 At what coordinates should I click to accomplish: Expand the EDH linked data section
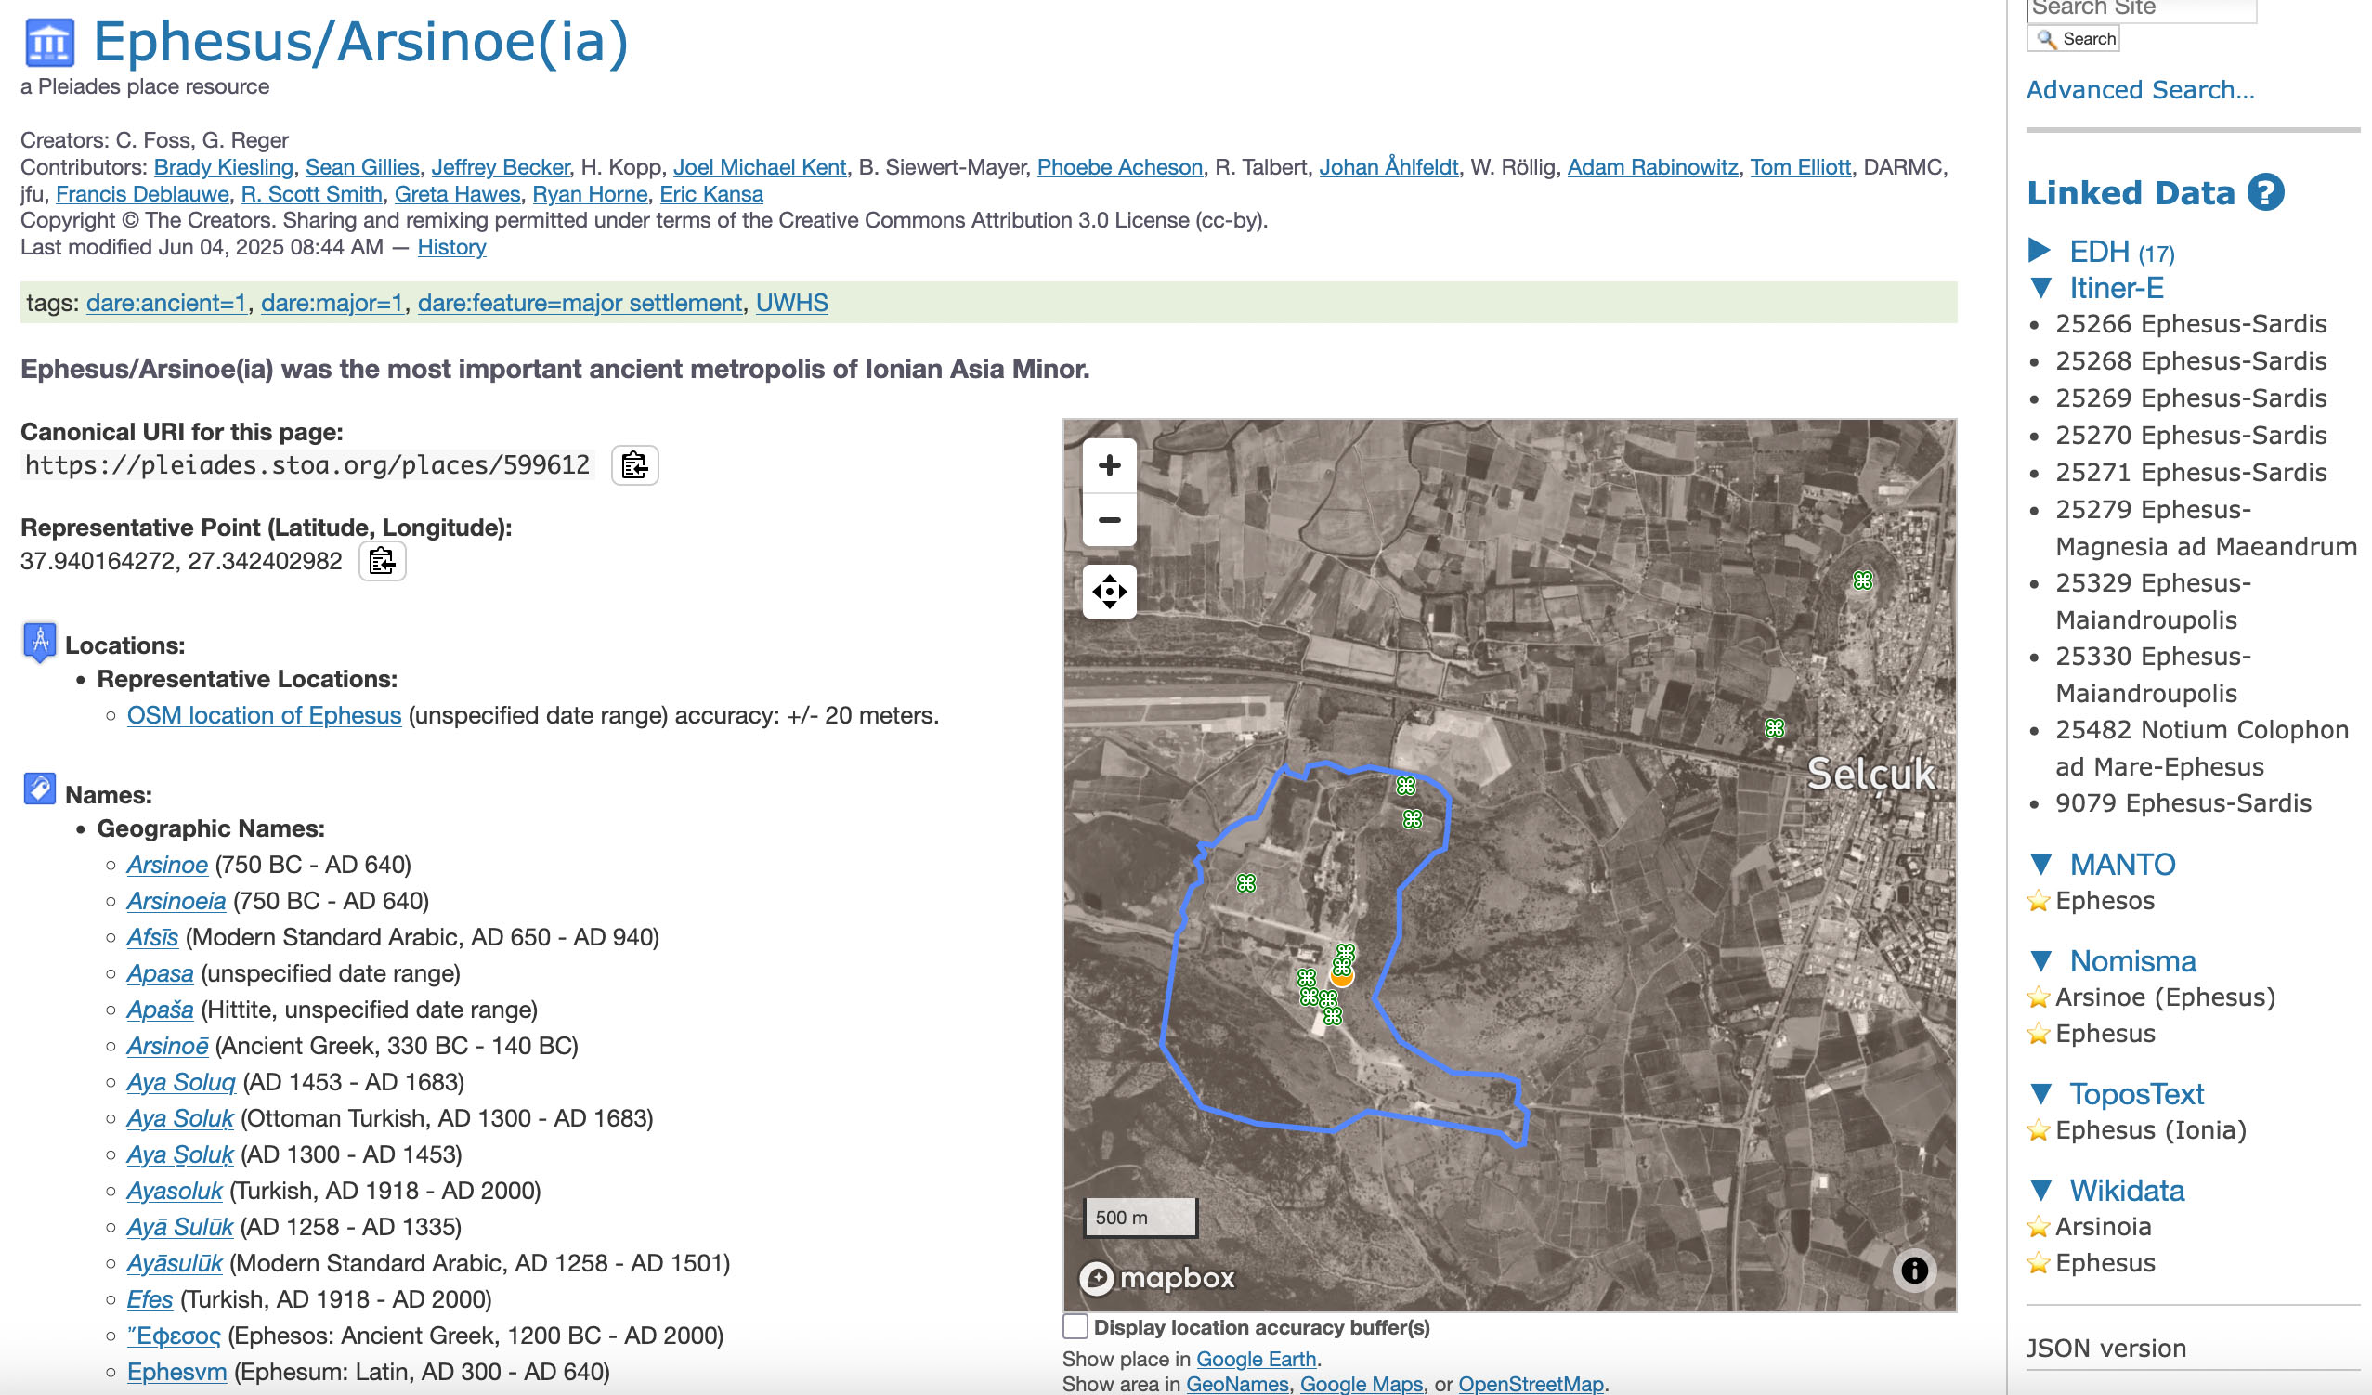[2039, 252]
